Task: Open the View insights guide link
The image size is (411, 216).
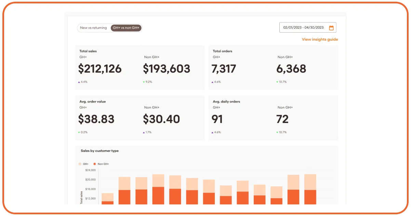Action: 320,40
